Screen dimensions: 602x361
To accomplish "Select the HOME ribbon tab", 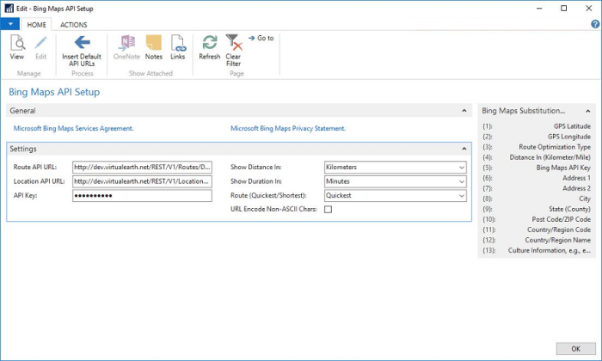I will (36, 25).
